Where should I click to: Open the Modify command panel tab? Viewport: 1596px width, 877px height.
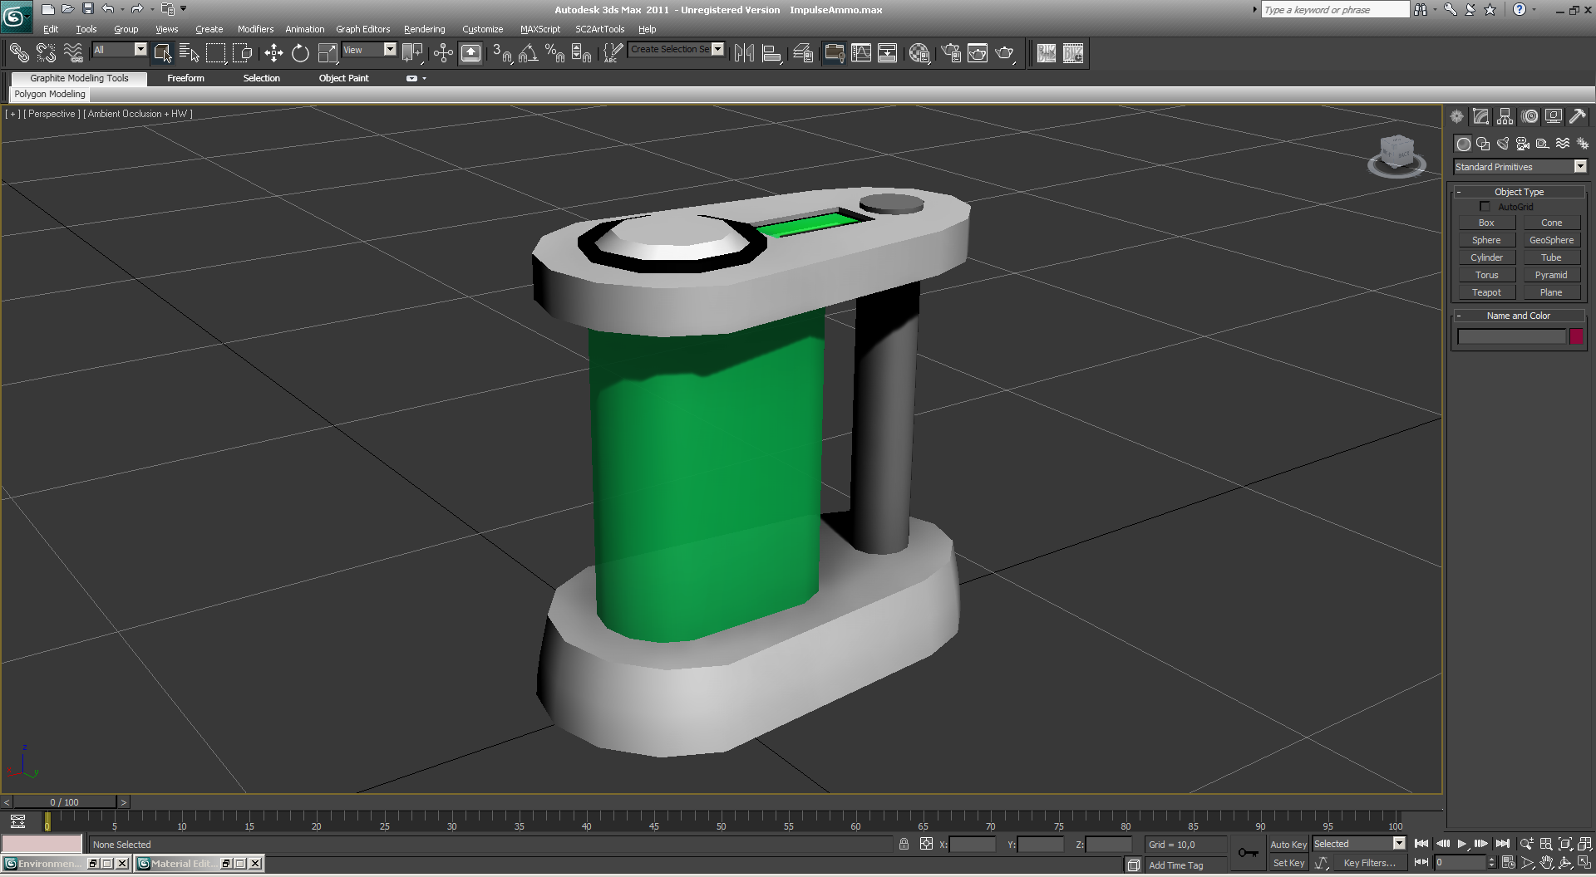coord(1480,116)
